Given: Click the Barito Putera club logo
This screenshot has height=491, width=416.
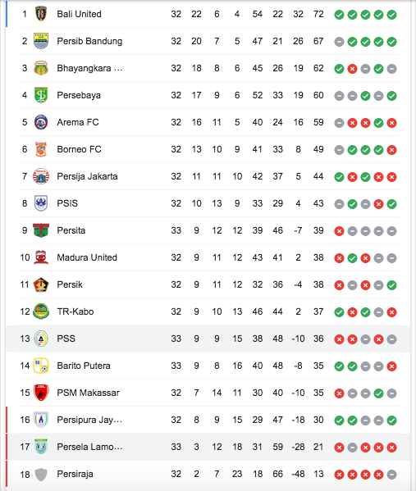Looking at the screenshot, I should 41,366.
